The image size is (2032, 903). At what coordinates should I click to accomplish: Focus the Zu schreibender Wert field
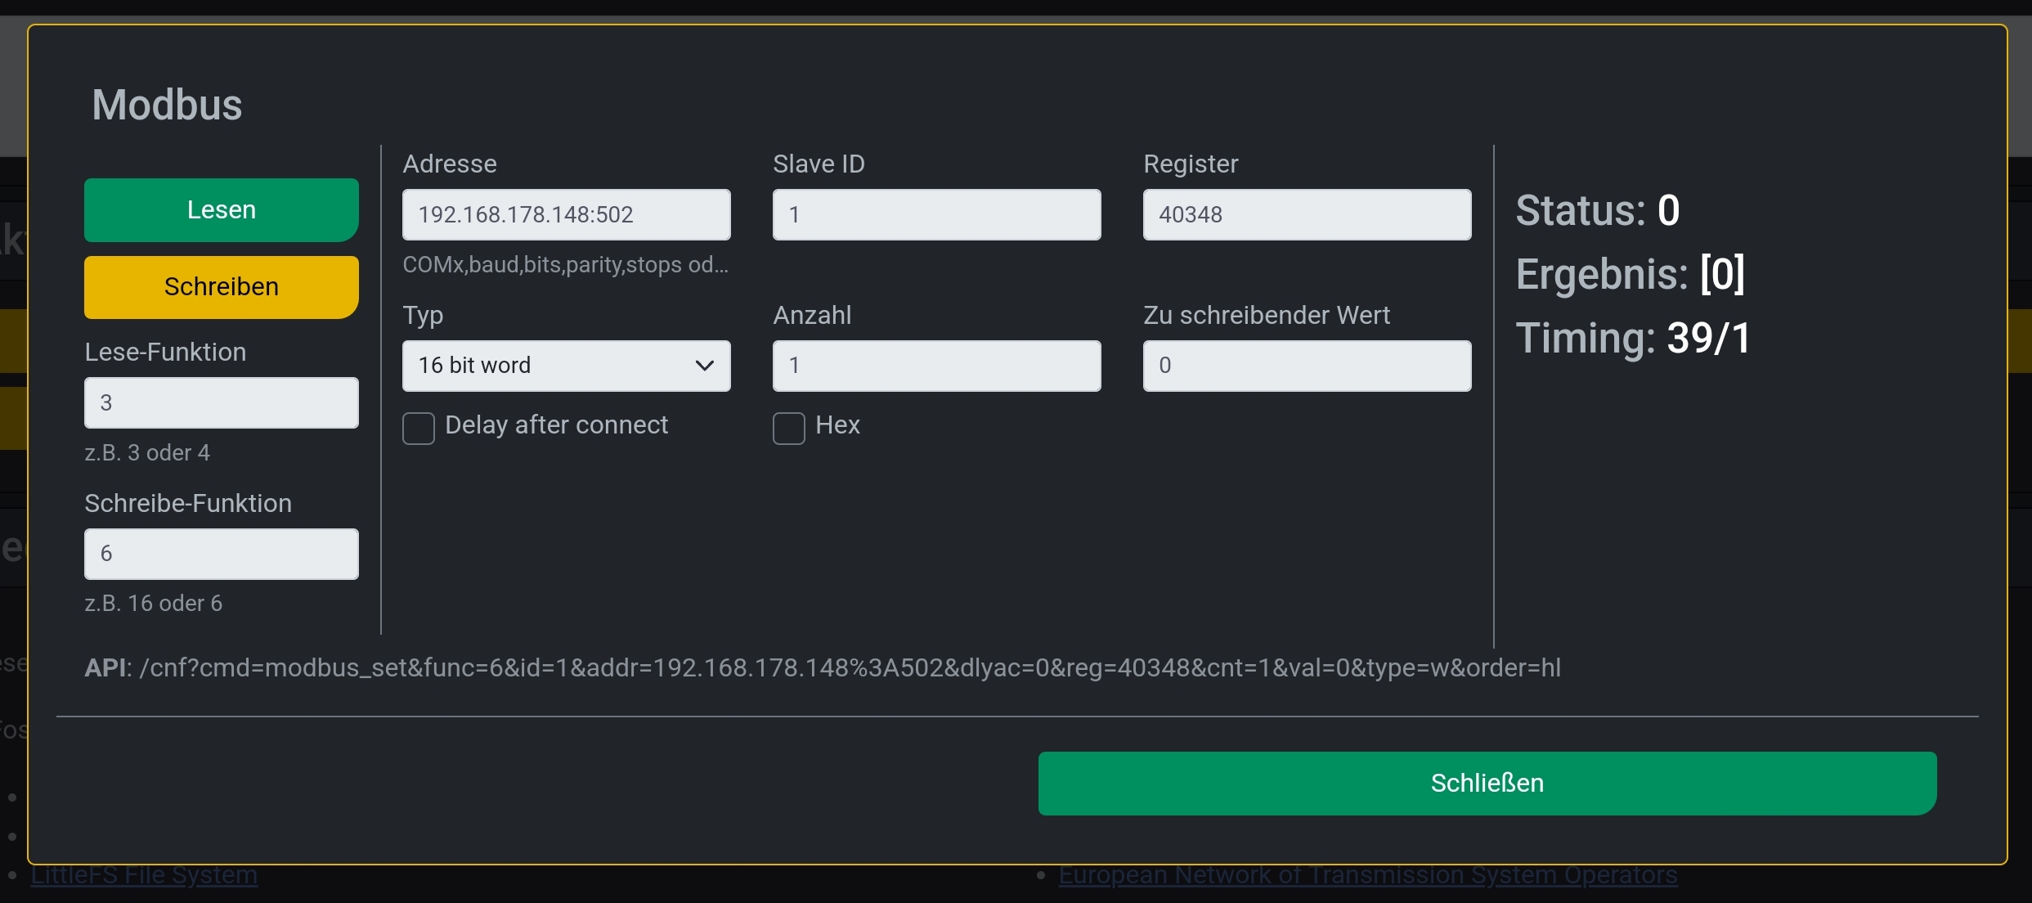tap(1307, 366)
